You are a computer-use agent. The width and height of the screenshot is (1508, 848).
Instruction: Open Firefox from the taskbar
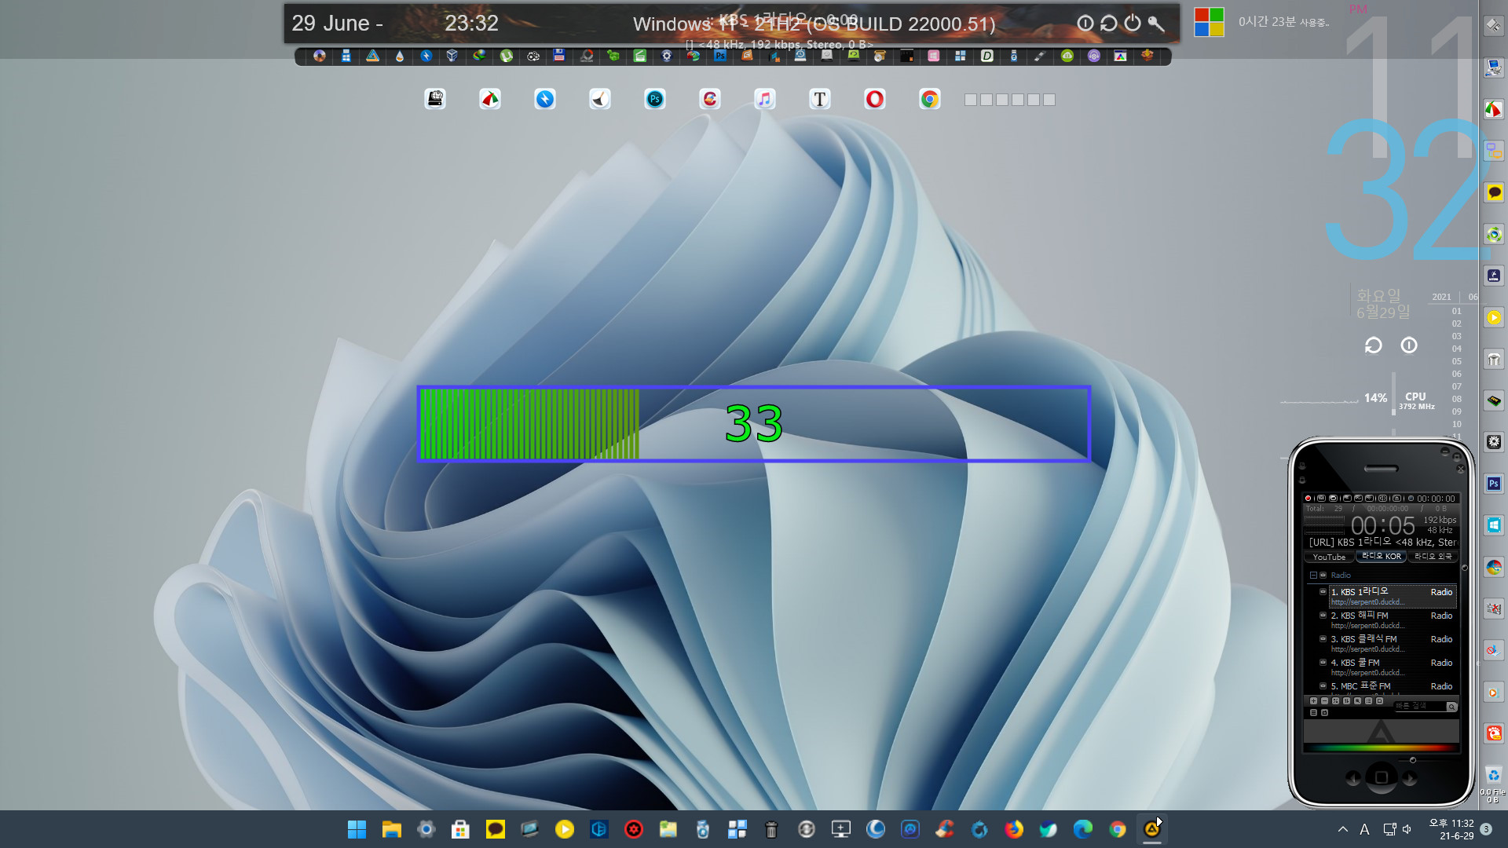click(1014, 829)
